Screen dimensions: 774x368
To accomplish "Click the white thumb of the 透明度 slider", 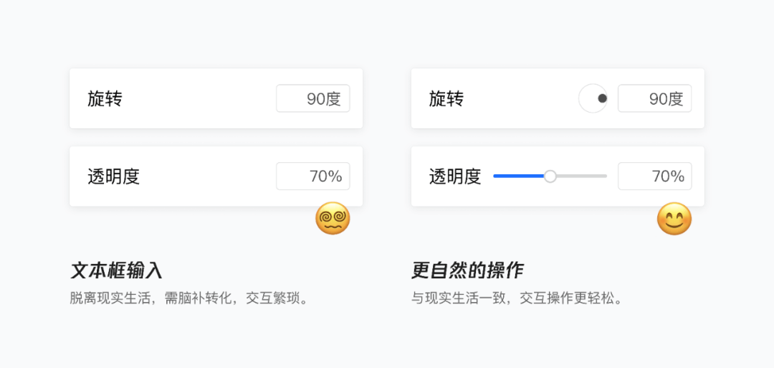I will 550,176.
